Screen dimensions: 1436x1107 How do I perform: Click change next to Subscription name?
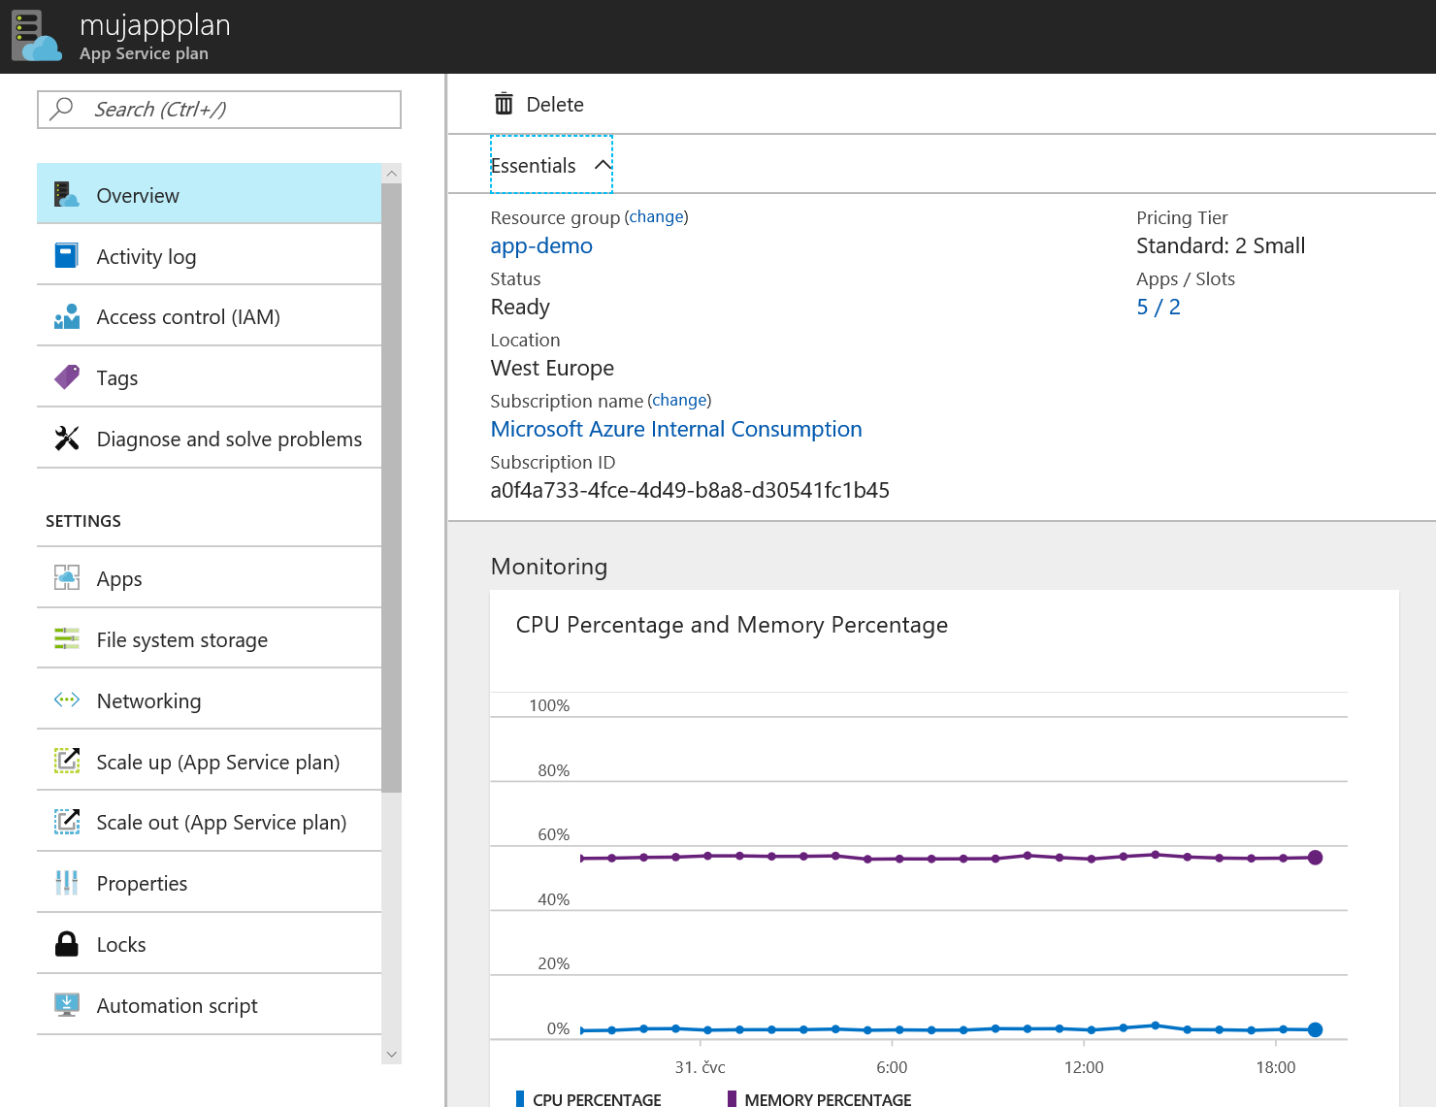pyautogui.click(x=679, y=400)
